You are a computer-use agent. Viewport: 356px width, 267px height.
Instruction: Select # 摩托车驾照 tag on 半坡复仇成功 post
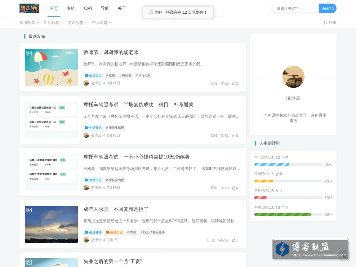pos(115,128)
